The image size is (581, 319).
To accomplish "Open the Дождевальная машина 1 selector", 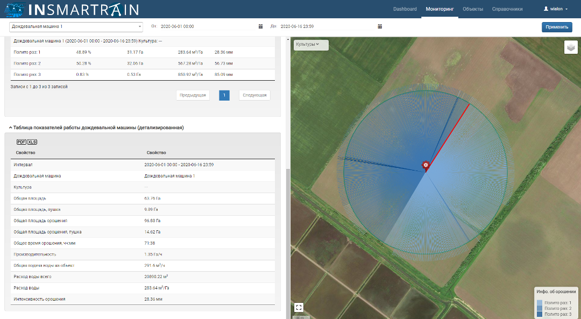I will click(75, 26).
